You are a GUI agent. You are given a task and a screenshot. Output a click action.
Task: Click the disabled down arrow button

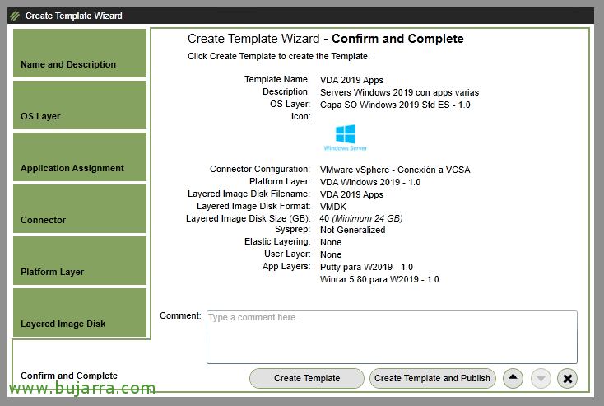[x=541, y=378]
